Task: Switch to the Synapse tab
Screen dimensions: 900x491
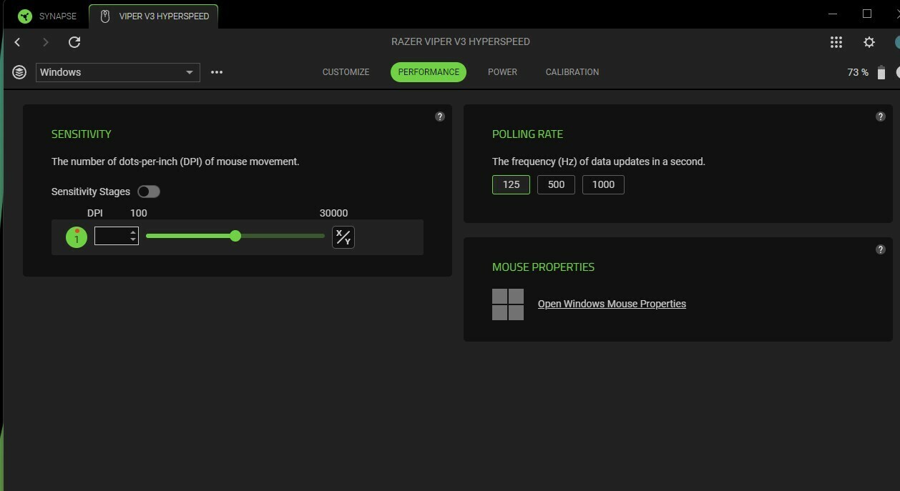Action: point(48,16)
